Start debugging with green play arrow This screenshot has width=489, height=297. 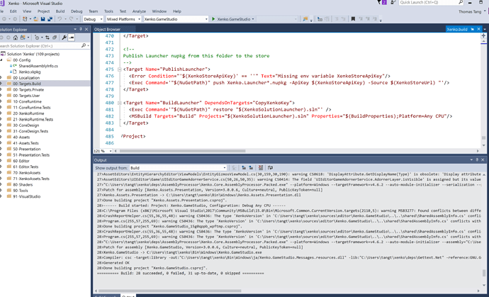(213, 19)
